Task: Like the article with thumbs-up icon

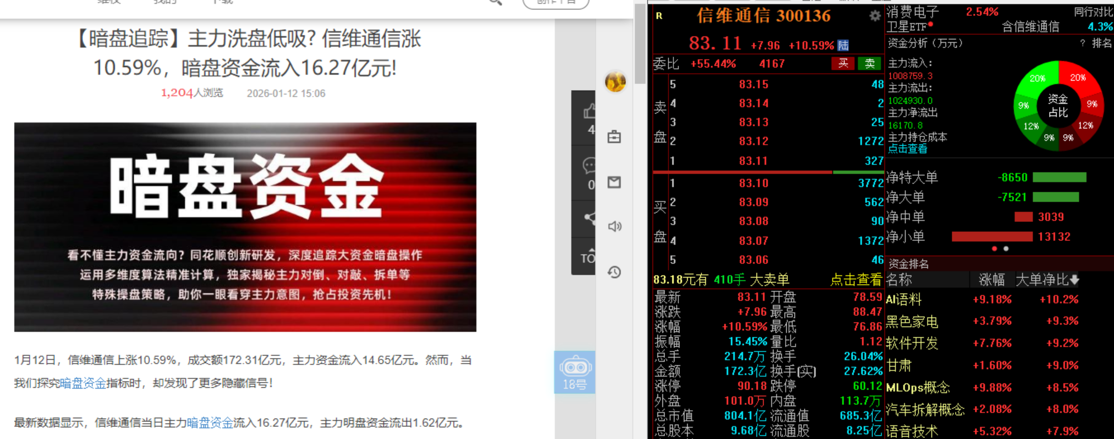Action: (589, 112)
